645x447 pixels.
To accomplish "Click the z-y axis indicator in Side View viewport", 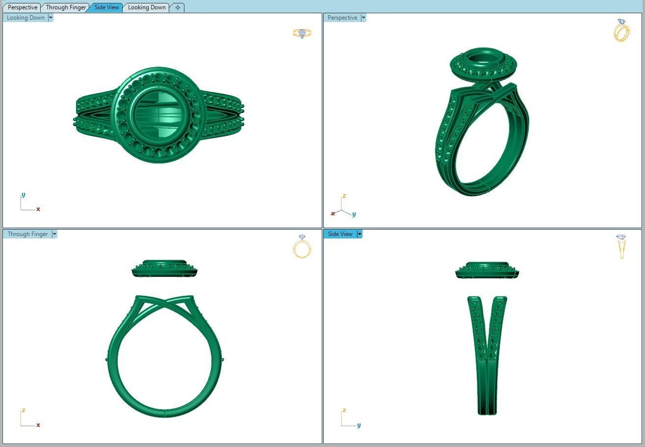I will click(x=350, y=418).
